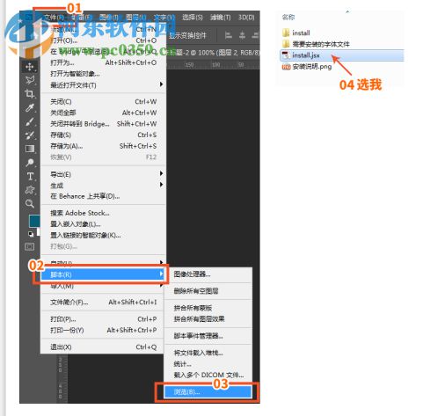
Task: Choose 退出(X) menu item
Action: pos(103,347)
